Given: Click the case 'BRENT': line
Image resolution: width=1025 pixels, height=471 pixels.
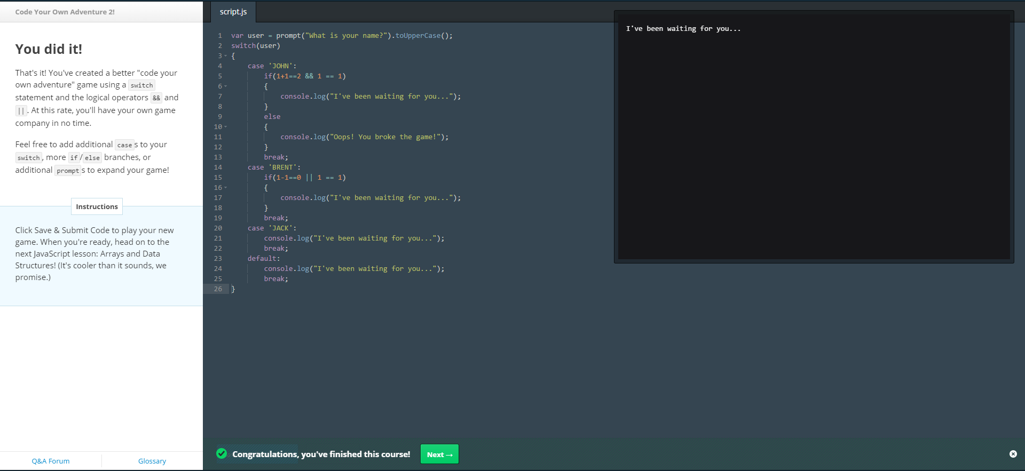Looking at the screenshot, I should pyautogui.click(x=274, y=167).
